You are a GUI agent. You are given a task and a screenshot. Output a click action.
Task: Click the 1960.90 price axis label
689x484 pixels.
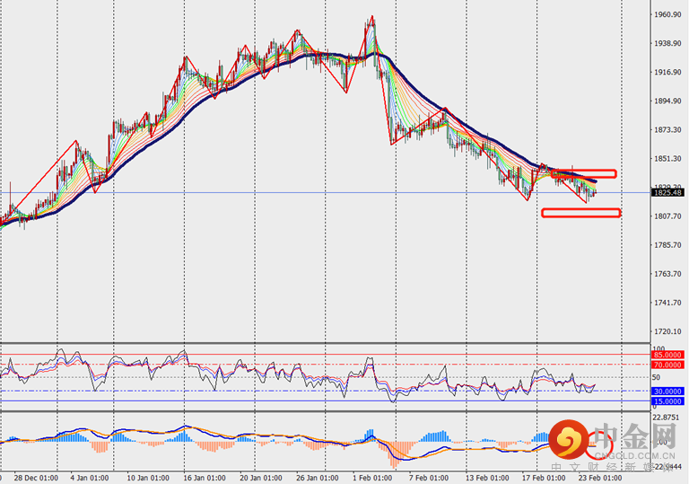(x=667, y=14)
